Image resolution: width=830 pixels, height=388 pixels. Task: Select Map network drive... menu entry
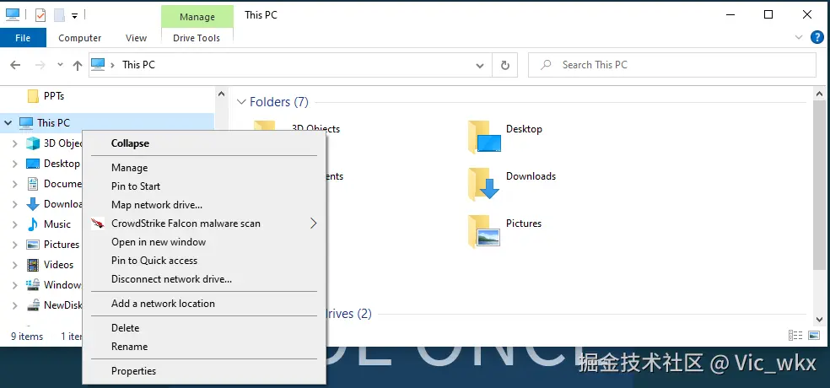[x=157, y=205]
